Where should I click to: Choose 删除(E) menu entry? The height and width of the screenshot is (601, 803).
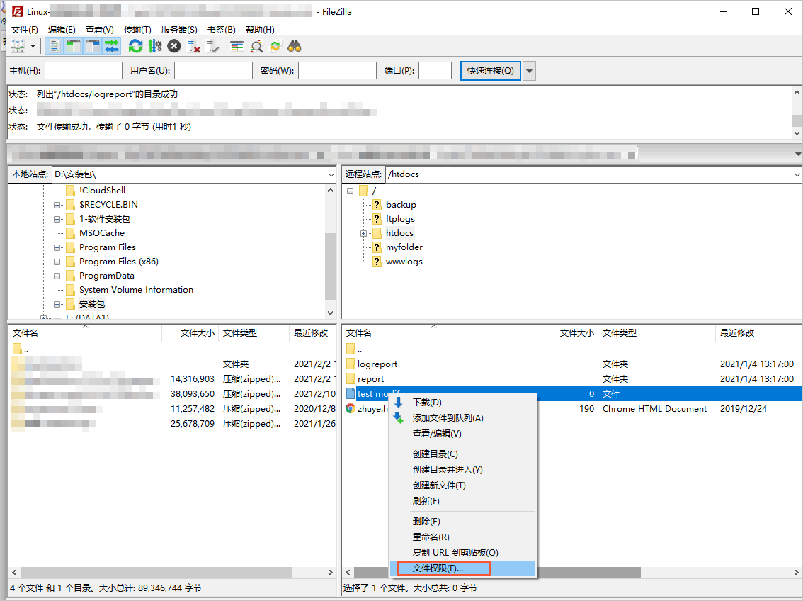point(463,522)
